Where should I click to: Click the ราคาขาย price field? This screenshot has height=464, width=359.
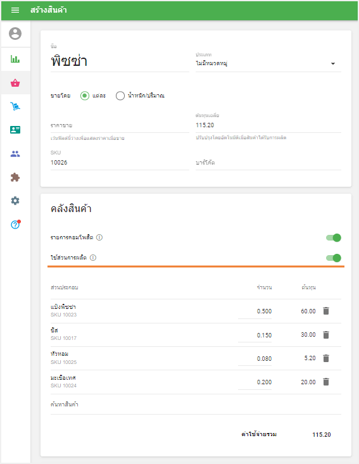(120, 125)
